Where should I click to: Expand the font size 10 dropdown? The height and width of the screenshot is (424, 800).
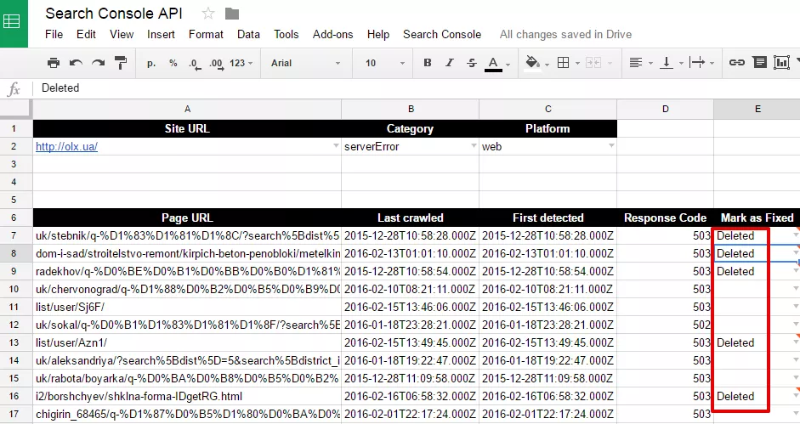point(384,63)
